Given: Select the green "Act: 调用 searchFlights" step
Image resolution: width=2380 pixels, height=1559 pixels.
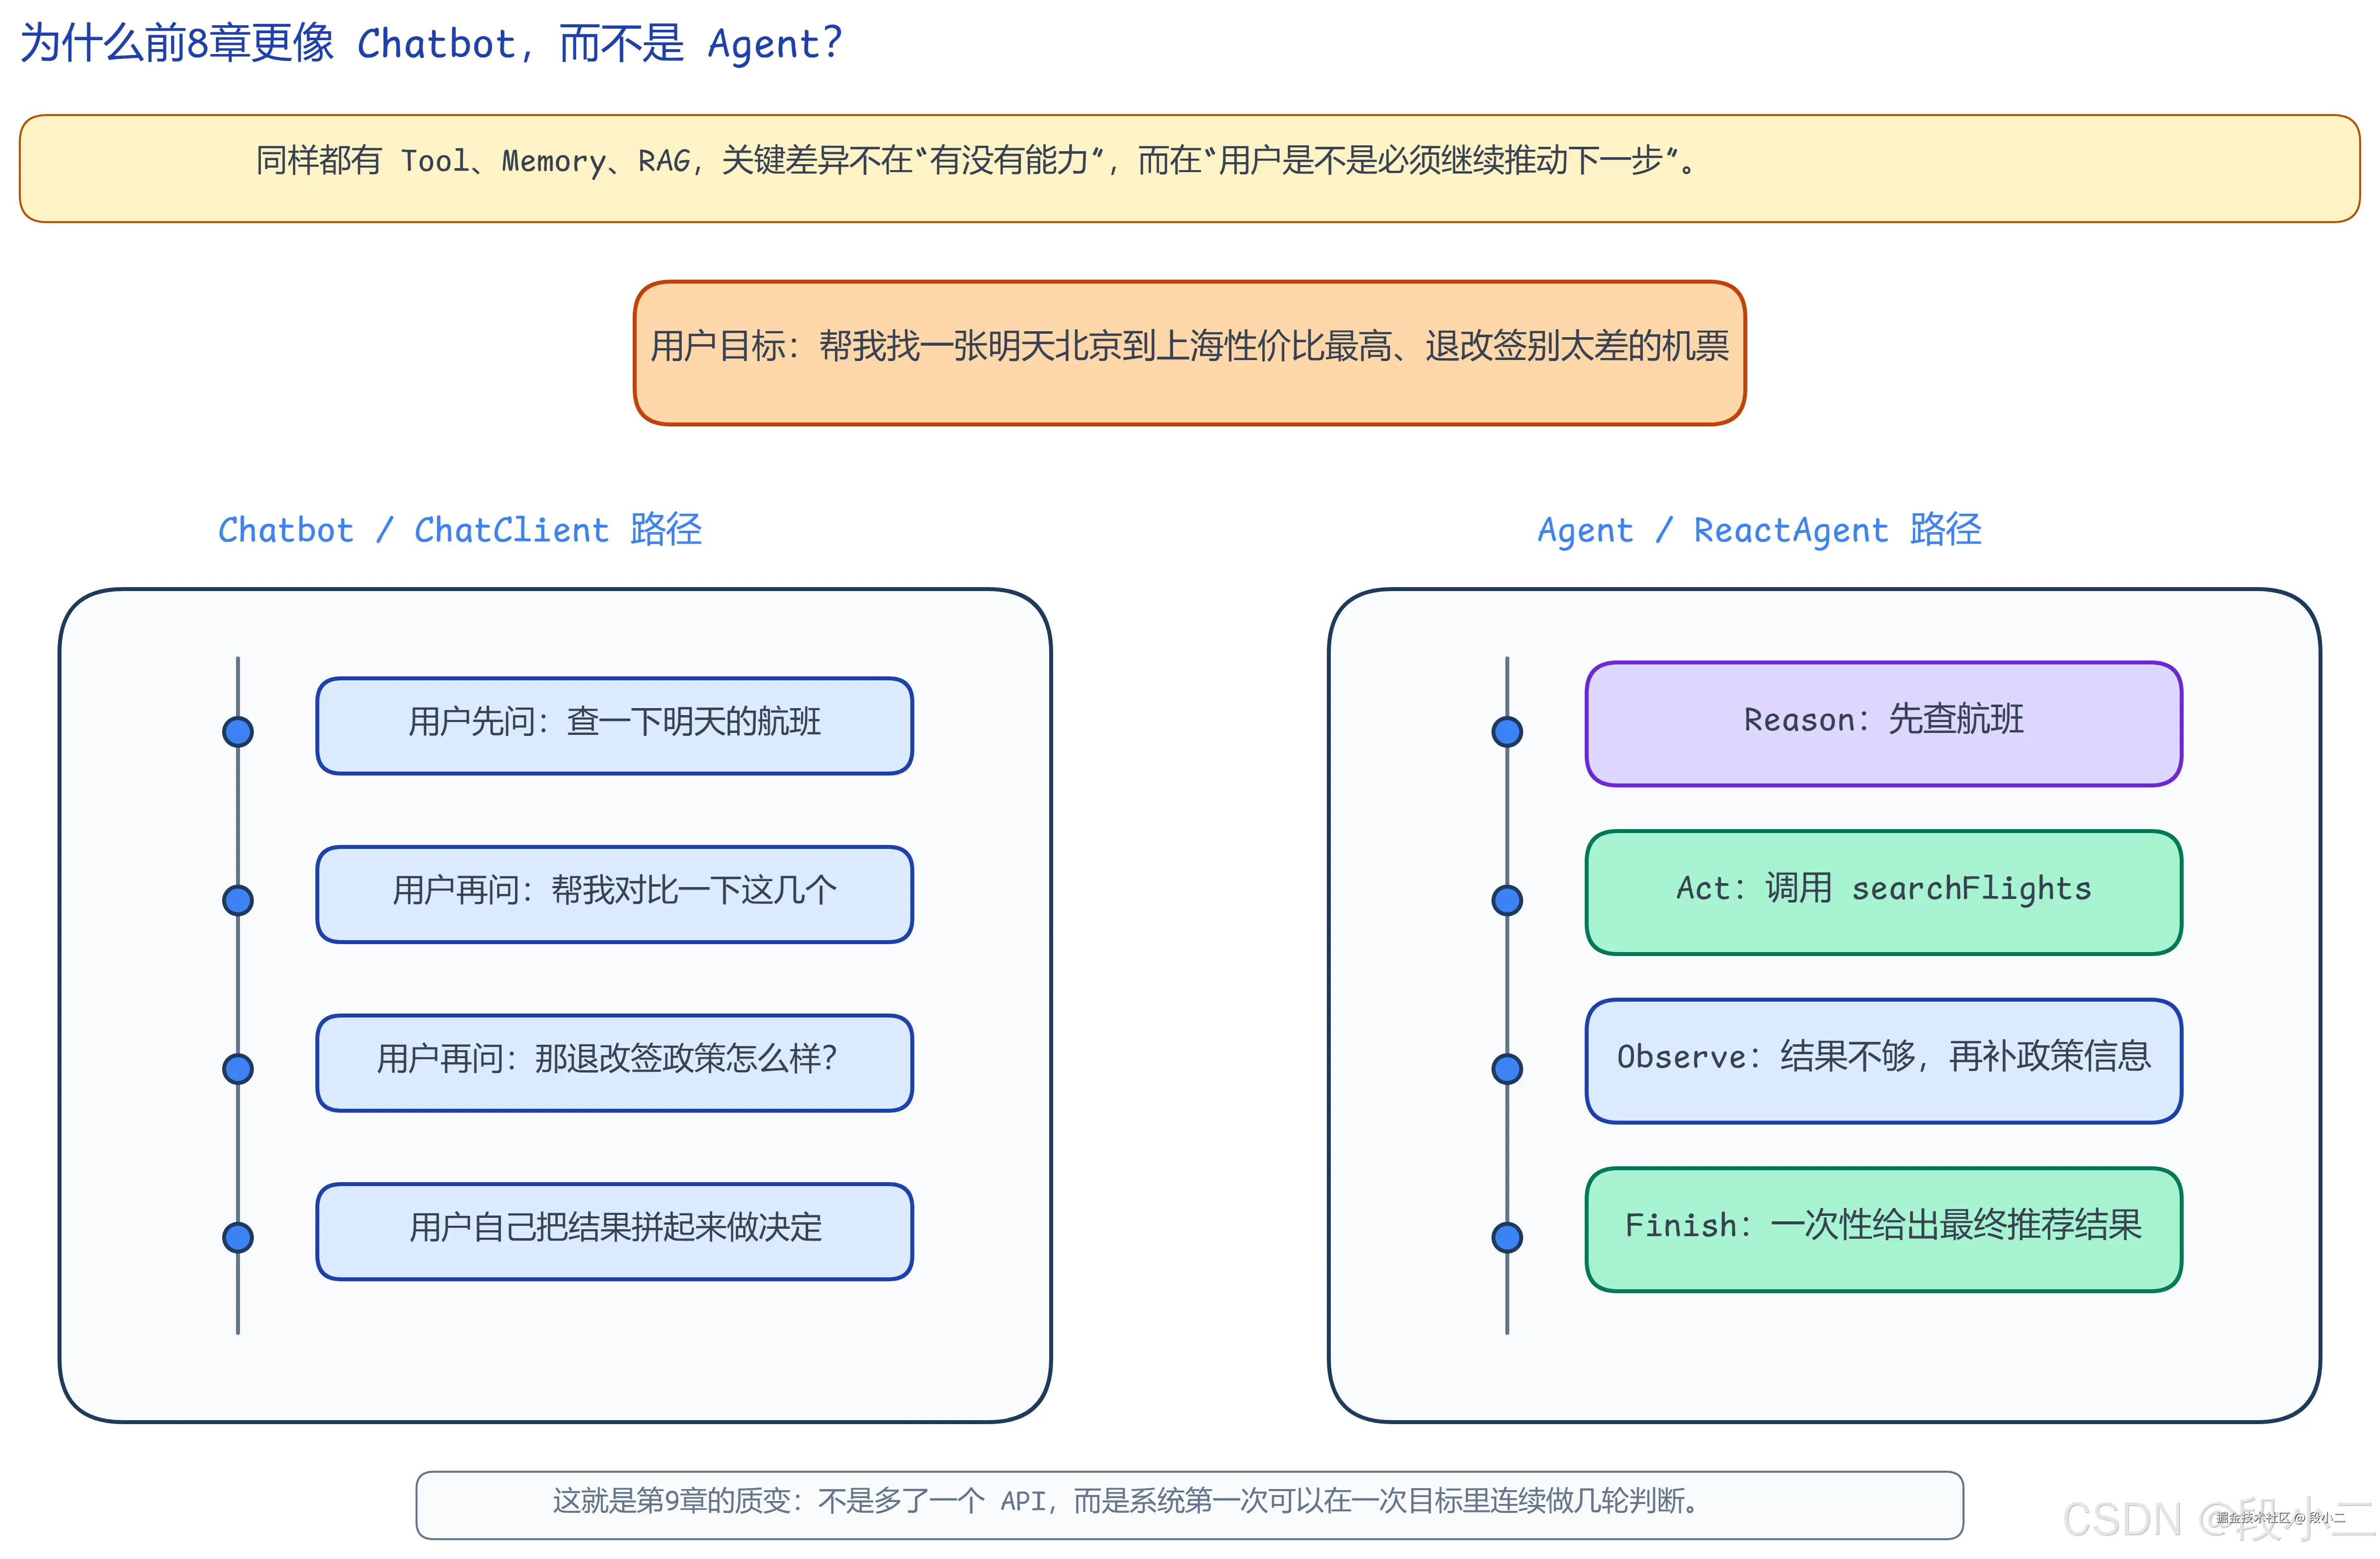Looking at the screenshot, I should pyautogui.click(x=1883, y=893).
